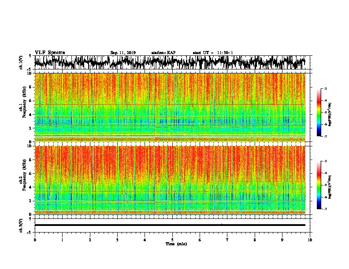Select lower color bar "log(PSD)(V²/Hz)" label
The width and height of the screenshot is (349, 269).
tap(330, 187)
